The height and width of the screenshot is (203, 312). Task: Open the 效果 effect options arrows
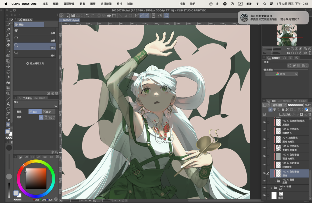click(307, 65)
